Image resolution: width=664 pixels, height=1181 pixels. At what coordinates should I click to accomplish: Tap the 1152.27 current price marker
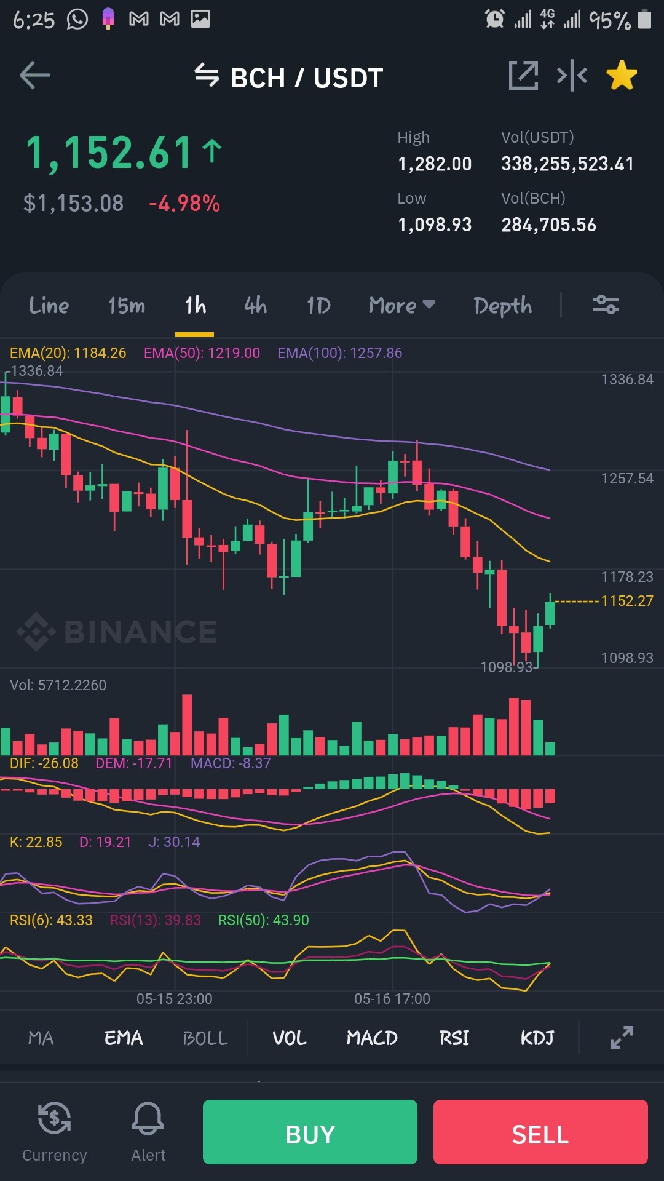click(627, 601)
